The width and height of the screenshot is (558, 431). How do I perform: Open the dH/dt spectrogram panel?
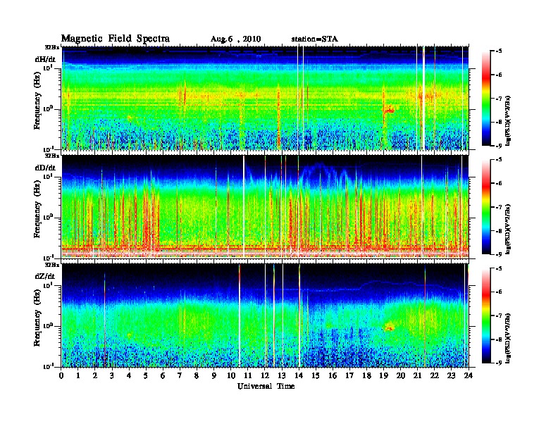tap(265, 98)
